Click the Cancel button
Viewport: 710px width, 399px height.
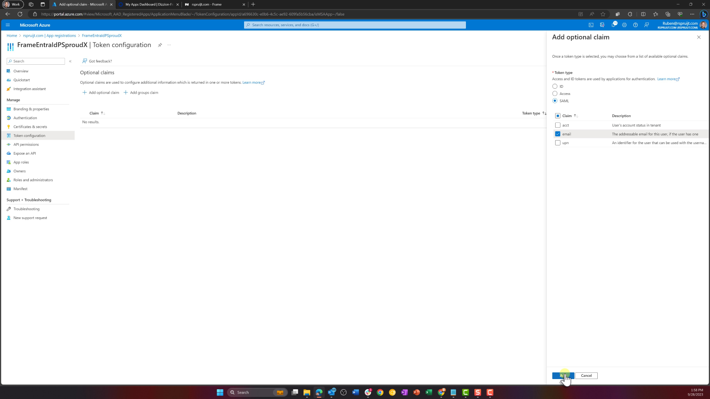click(x=586, y=376)
